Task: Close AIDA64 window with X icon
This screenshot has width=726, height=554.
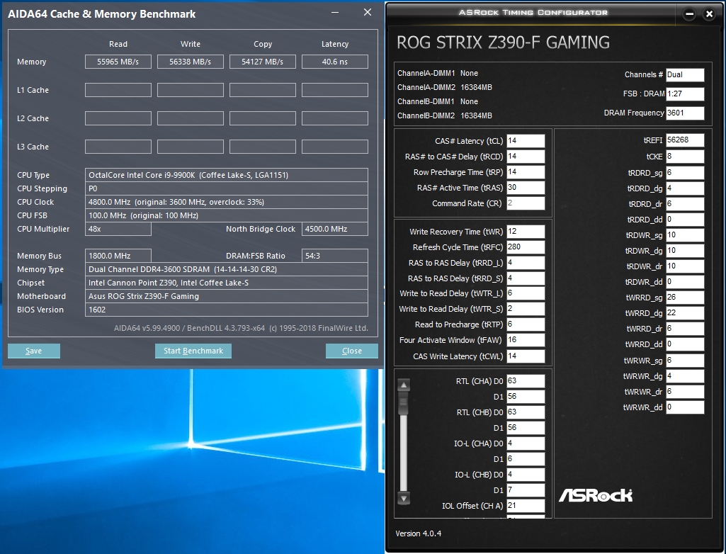Action: coord(368,13)
